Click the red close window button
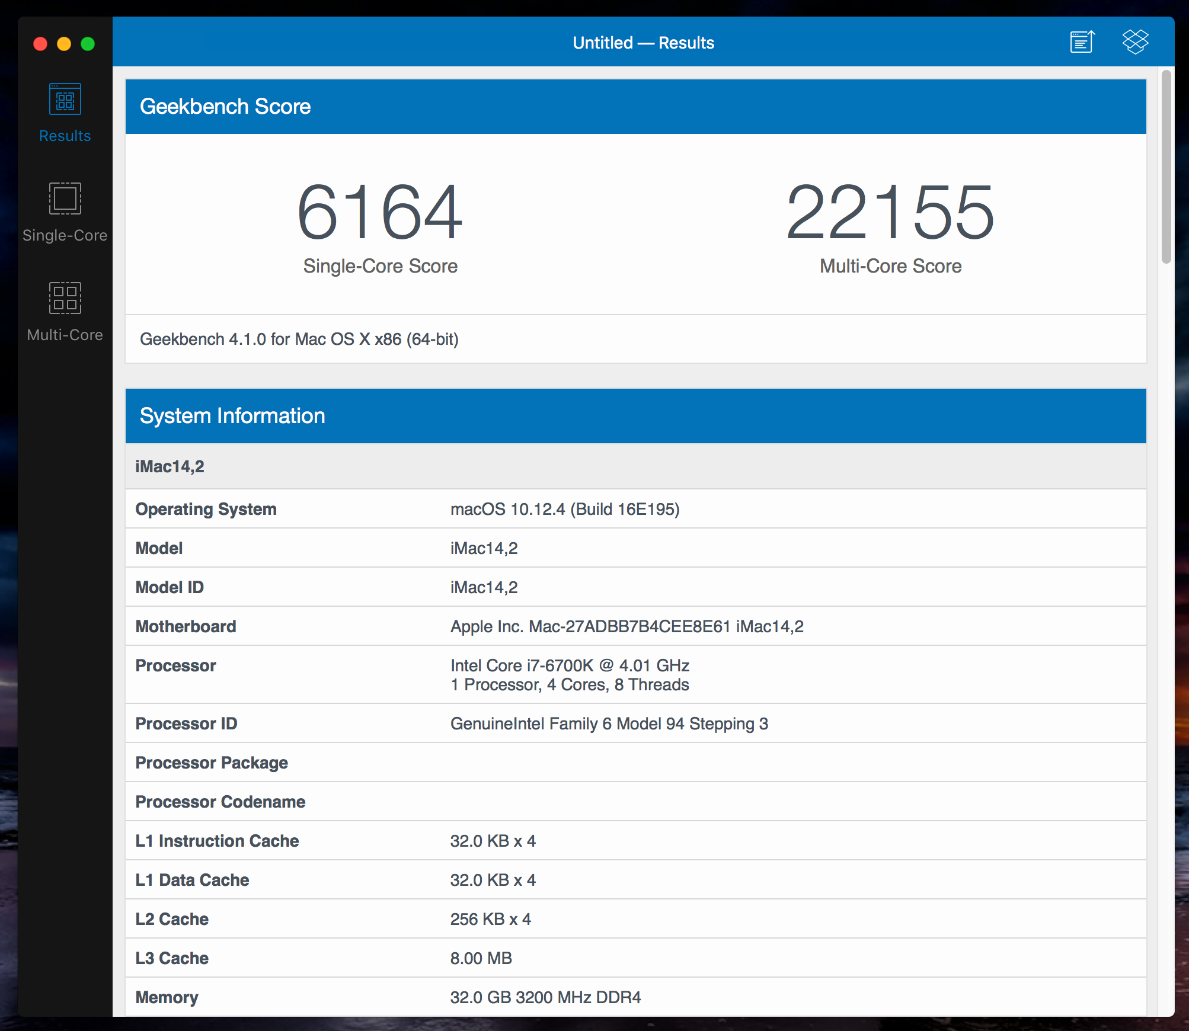The image size is (1189, 1031). coord(40,44)
